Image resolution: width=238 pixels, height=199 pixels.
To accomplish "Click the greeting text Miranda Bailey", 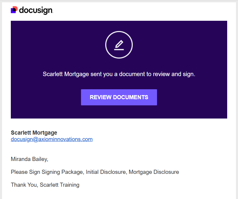I will (30, 159).
